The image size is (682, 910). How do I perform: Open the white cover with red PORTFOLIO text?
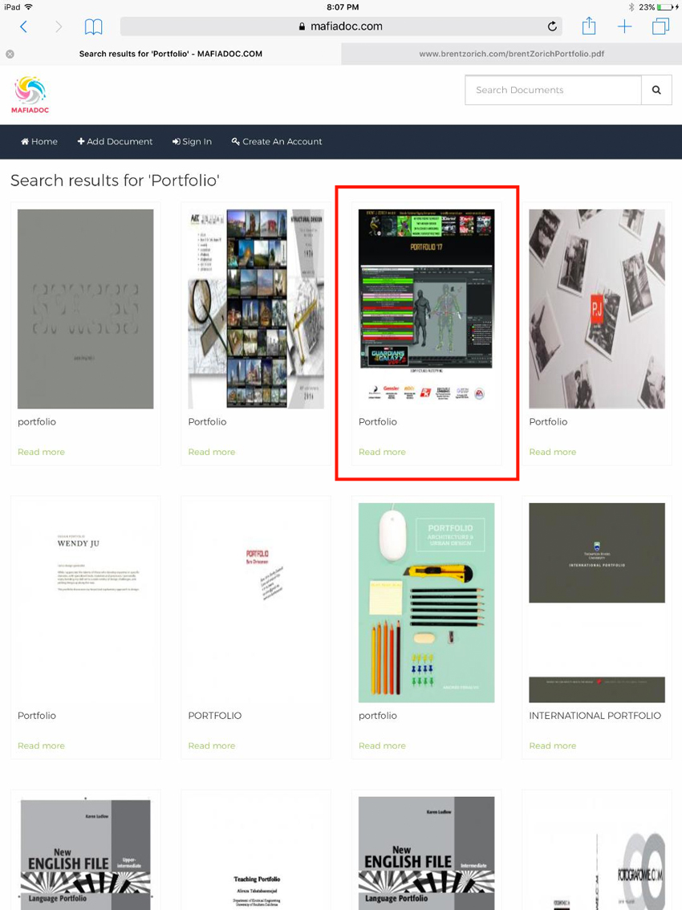tap(256, 603)
